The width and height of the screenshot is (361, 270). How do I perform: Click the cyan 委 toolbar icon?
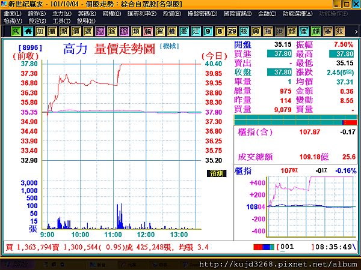(184, 31)
